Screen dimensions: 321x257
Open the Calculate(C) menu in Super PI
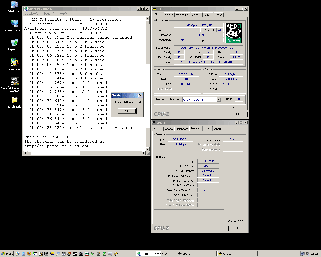point(32,14)
